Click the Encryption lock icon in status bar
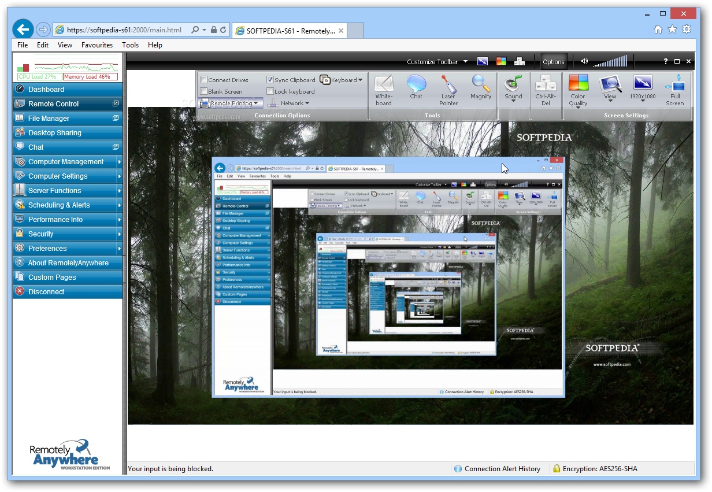The height and width of the screenshot is (492, 712). coord(557,469)
